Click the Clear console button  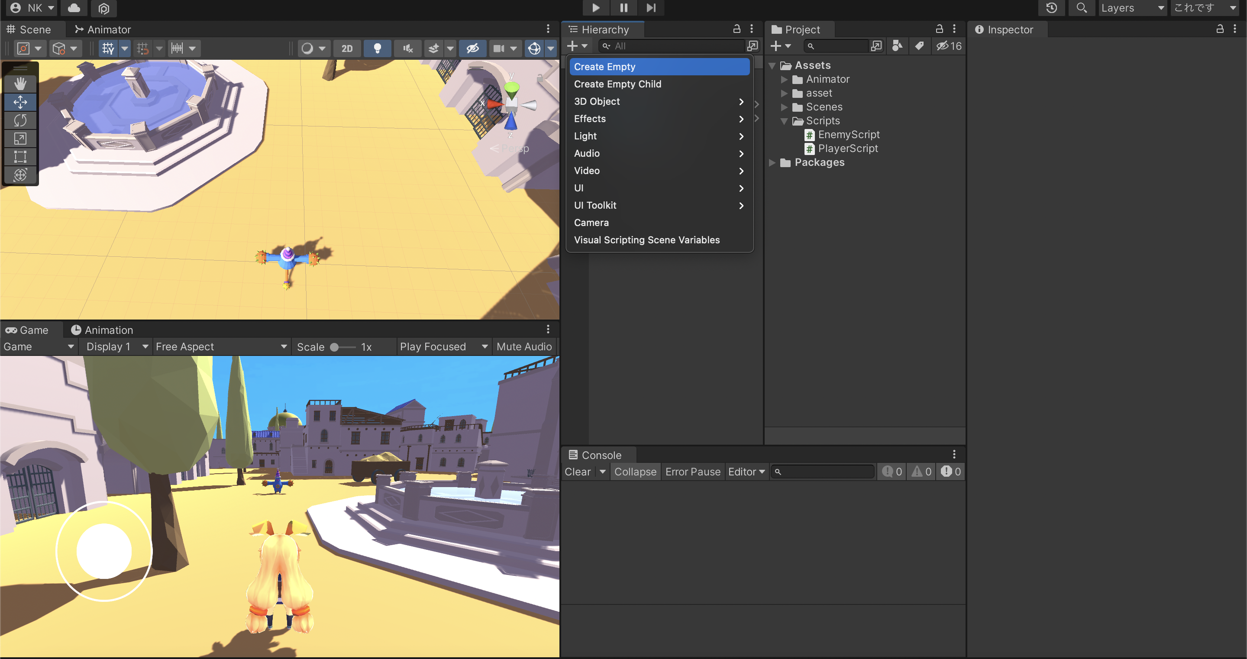pos(578,472)
